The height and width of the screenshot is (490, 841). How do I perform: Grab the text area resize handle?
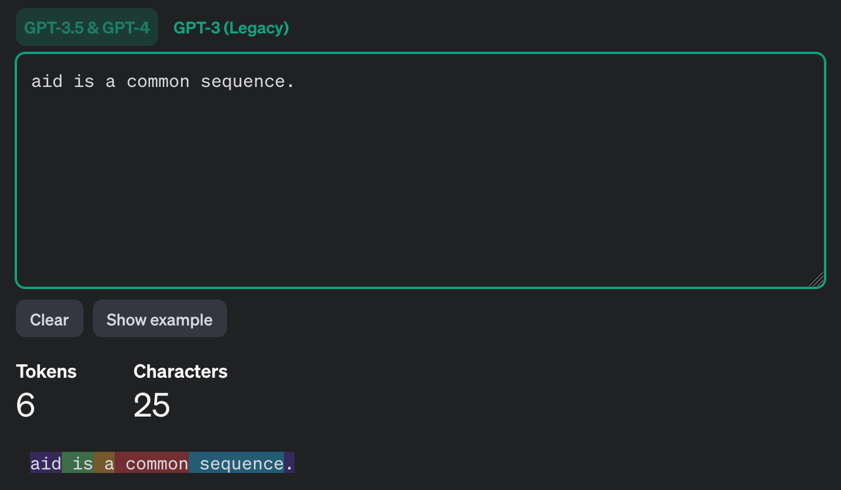click(816, 279)
